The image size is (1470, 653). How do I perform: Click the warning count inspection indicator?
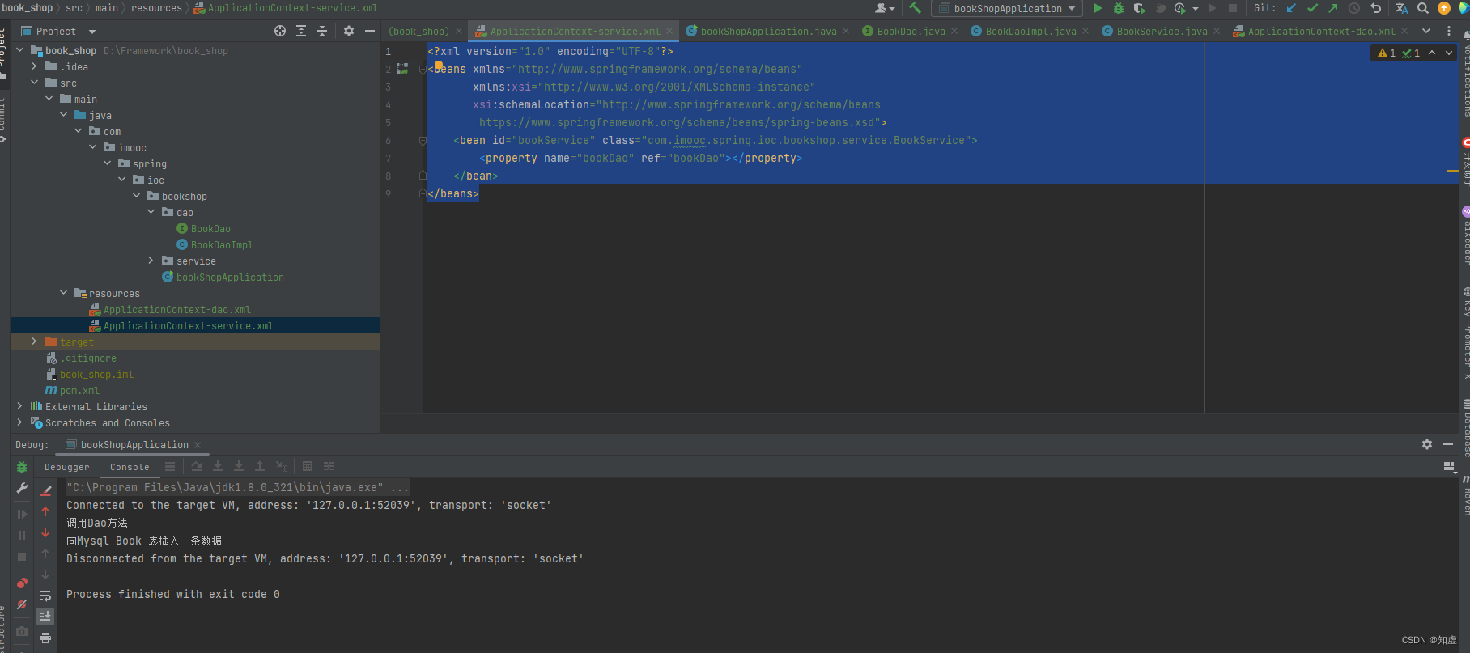click(x=1387, y=53)
